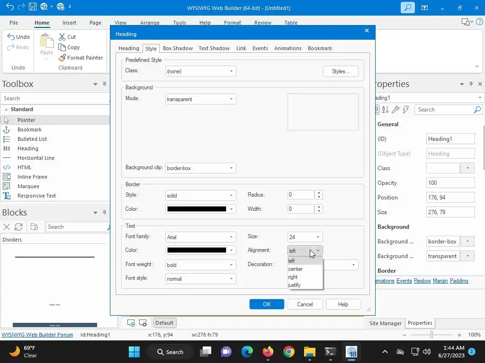This screenshot has height=363, width=485.
Task: Click the Format Painter brush icon
Action: (62, 58)
